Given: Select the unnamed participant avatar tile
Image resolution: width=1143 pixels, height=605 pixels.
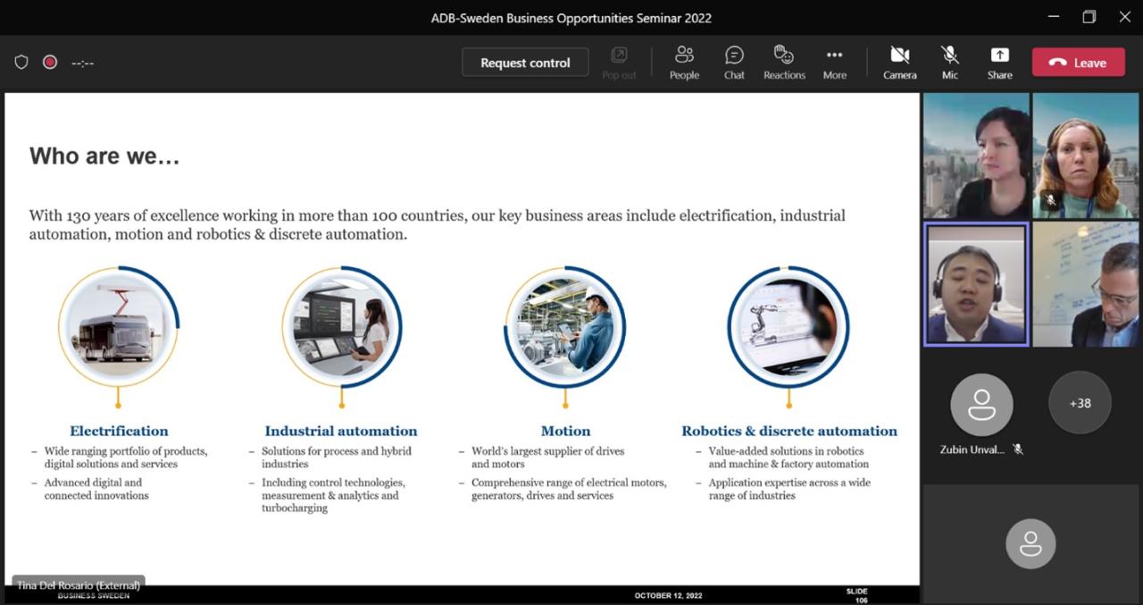Looking at the screenshot, I should click(x=1030, y=543).
